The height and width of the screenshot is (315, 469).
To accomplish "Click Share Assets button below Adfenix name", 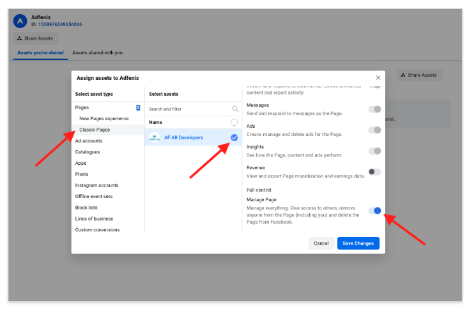I will (x=35, y=38).
